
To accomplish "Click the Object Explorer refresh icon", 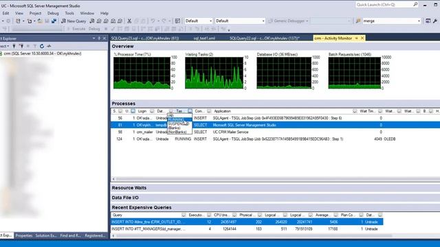I will pos(42,46).
